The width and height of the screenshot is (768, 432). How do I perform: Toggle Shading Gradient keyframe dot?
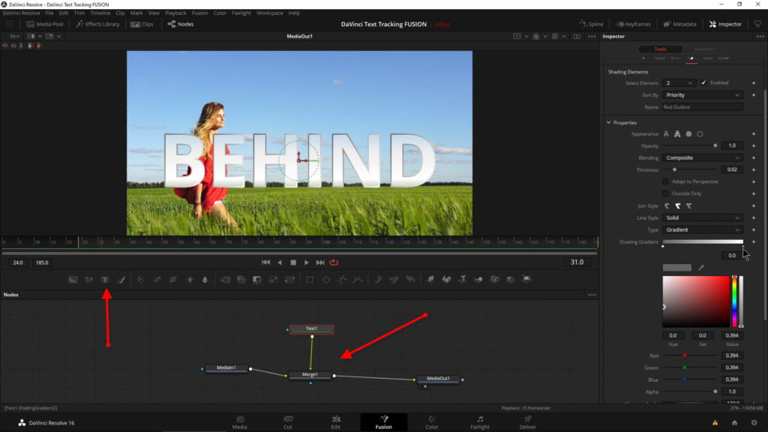754,242
